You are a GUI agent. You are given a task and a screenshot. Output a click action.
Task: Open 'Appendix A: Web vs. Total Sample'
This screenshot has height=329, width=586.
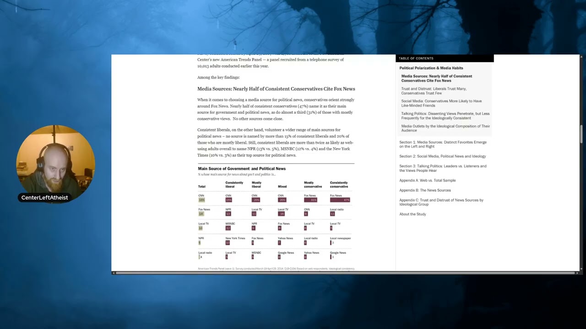tap(427, 180)
